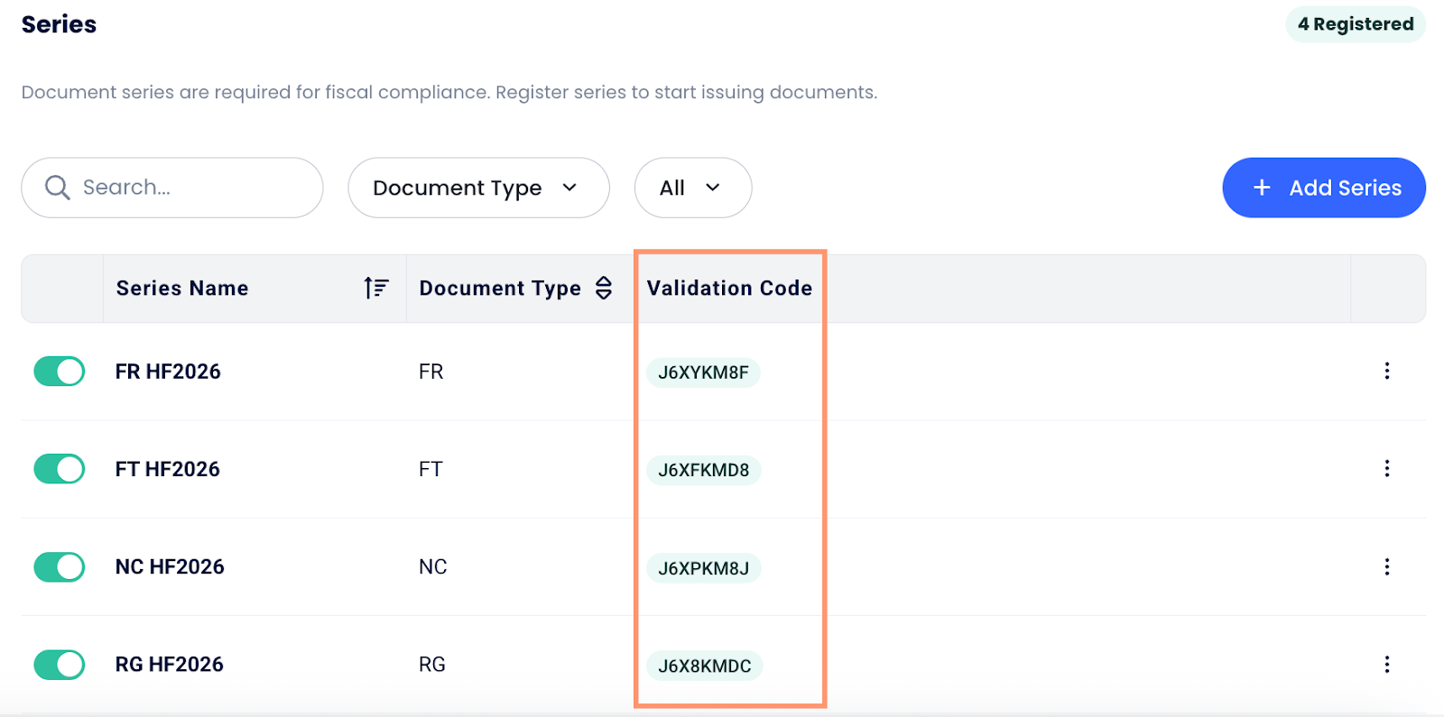Viewport: 1444px width, 717px height.
Task: Open the FR HF2026 row options menu
Action: point(1386,371)
